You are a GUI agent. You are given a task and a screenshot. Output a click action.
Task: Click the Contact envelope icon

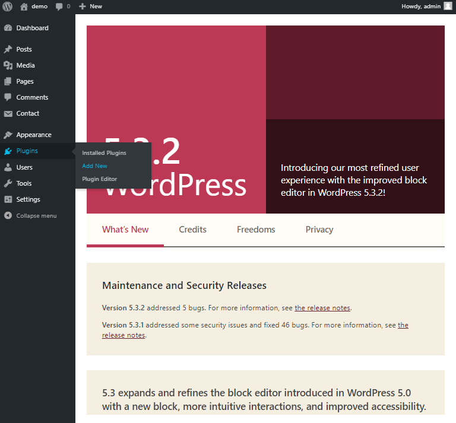pos(8,113)
